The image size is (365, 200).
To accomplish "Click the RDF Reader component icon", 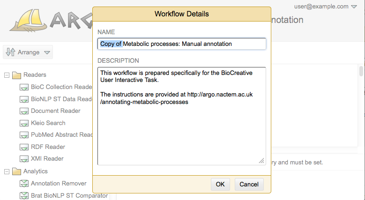I will click(24, 147).
